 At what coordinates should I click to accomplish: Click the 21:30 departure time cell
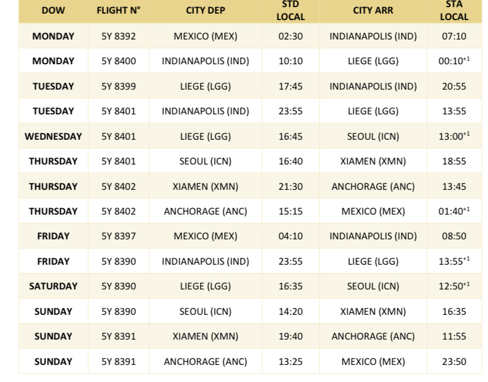click(291, 186)
